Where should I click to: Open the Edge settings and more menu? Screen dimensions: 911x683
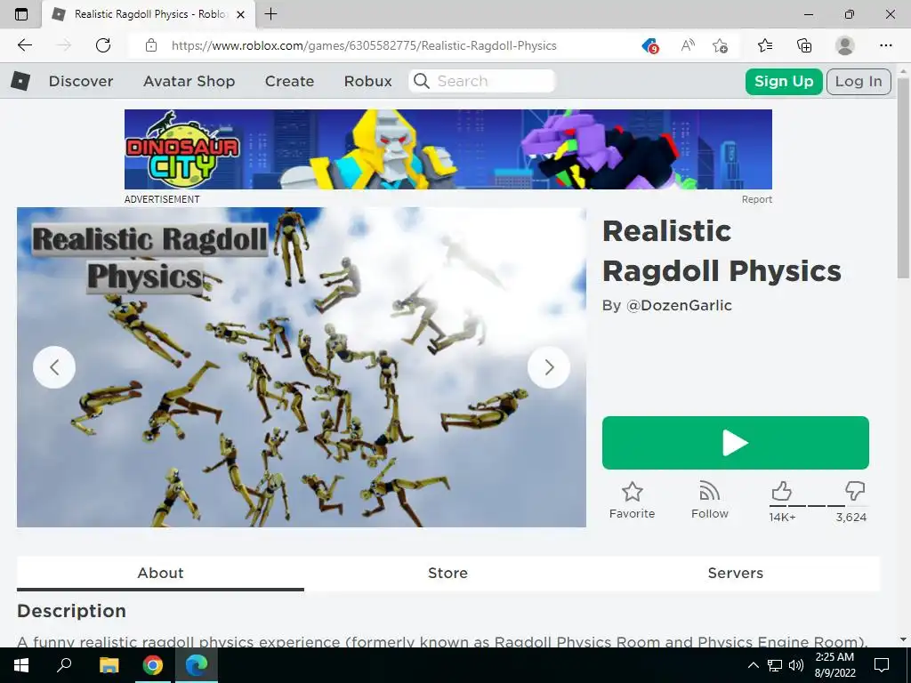(885, 45)
